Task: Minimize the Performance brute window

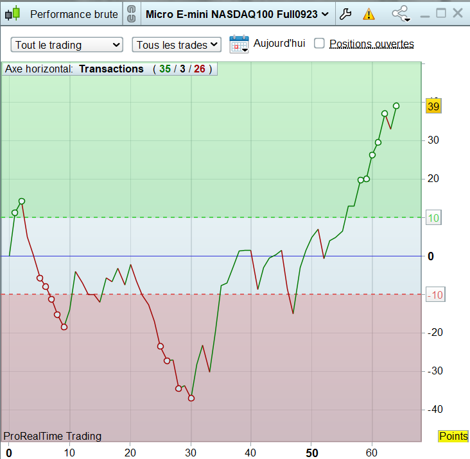Action: (425, 16)
